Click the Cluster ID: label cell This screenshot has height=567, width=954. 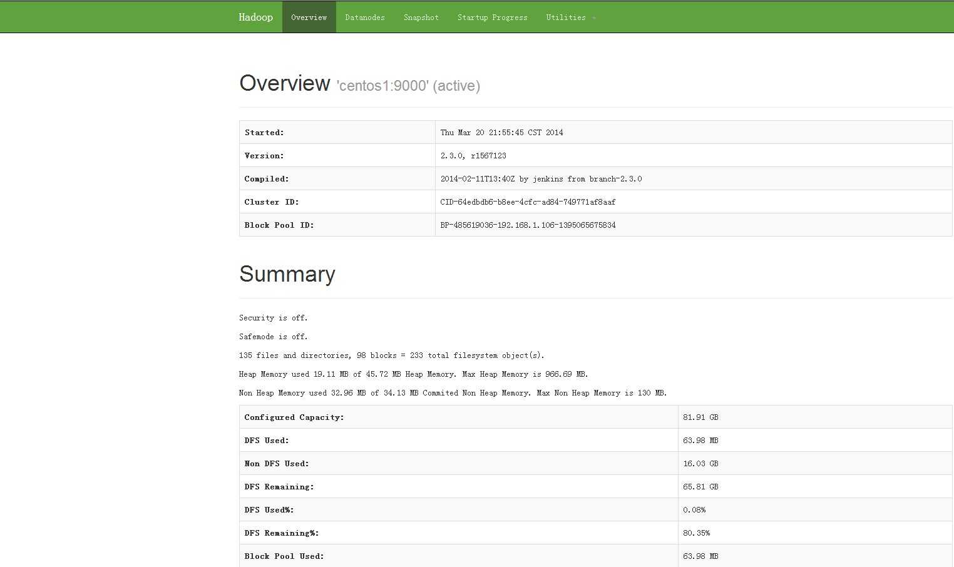337,202
